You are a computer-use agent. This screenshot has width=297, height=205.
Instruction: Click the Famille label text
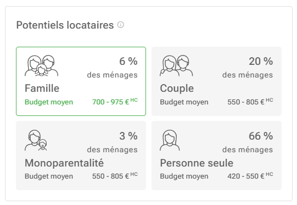[x=42, y=88]
